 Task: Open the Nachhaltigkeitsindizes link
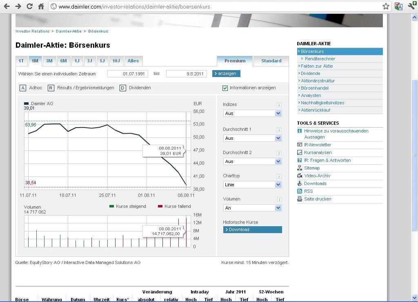point(322,103)
